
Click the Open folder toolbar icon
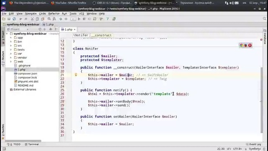(4, 19)
